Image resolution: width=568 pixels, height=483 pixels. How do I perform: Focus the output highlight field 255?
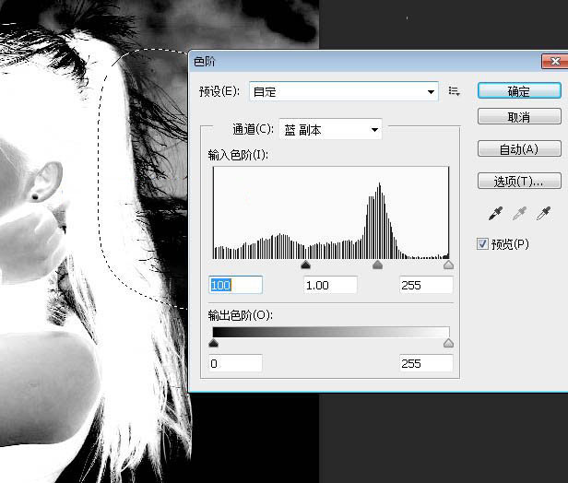(x=426, y=363)
